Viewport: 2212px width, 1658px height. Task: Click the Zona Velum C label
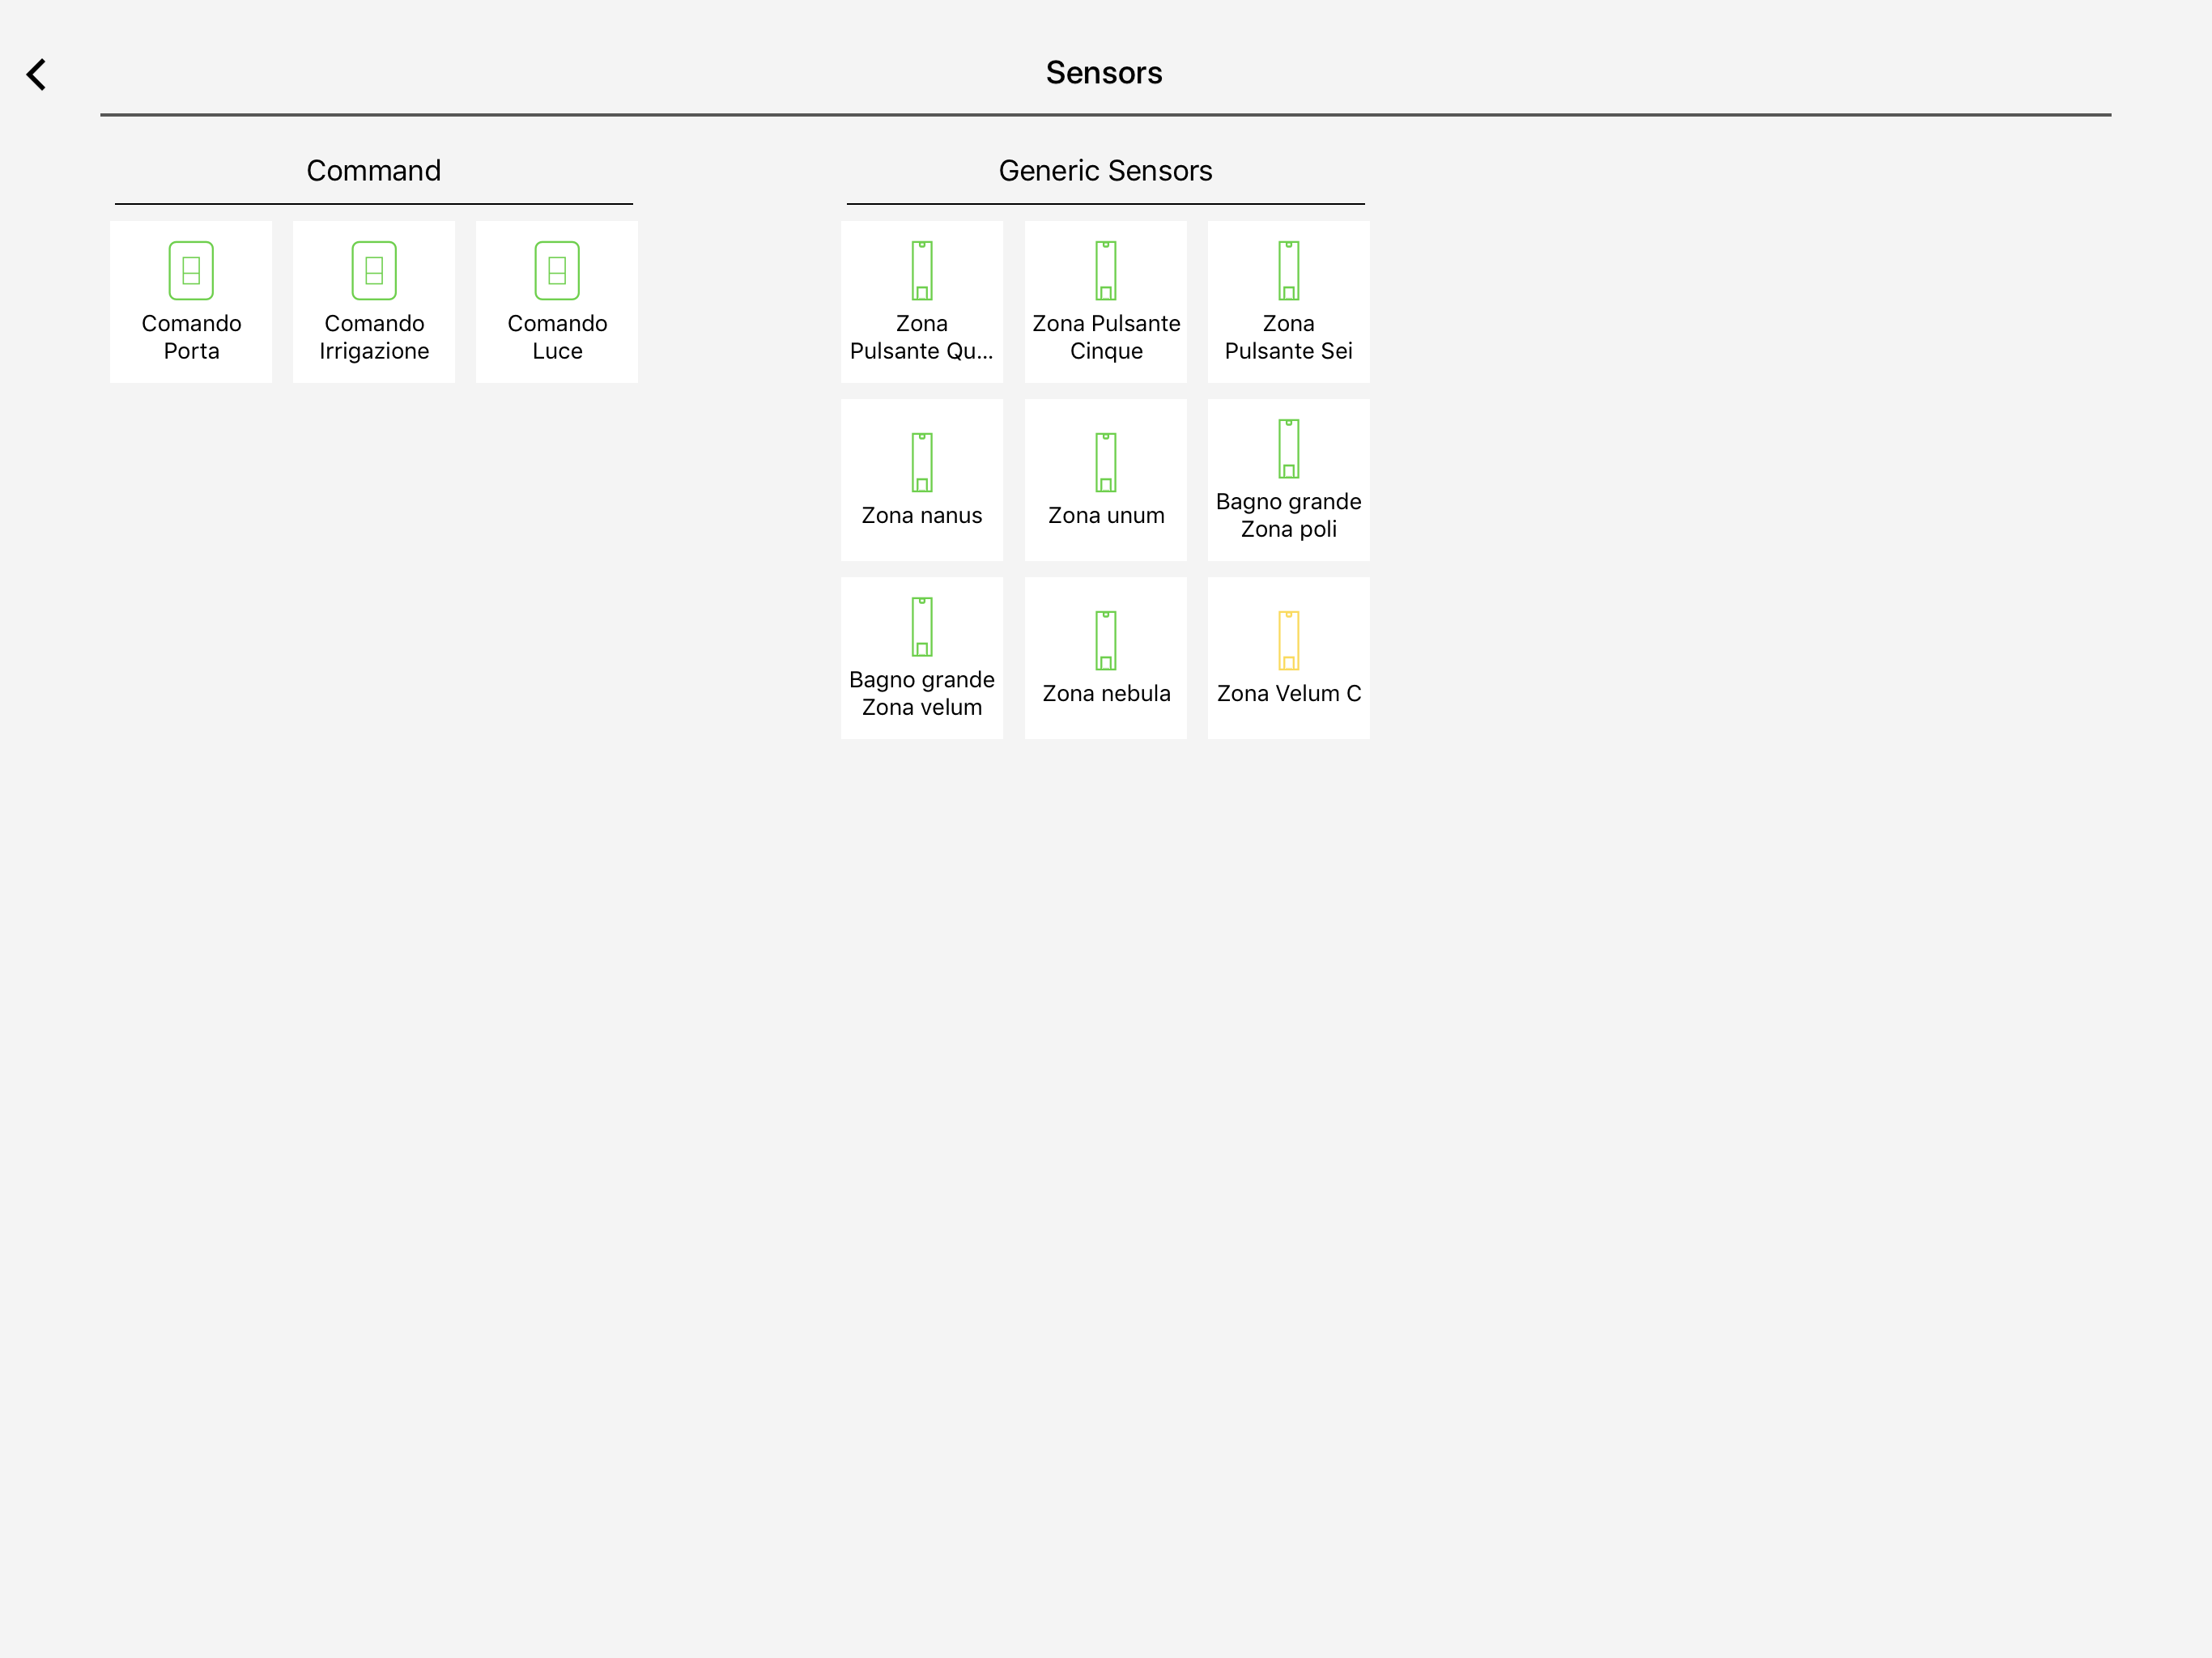(1289, 693)
